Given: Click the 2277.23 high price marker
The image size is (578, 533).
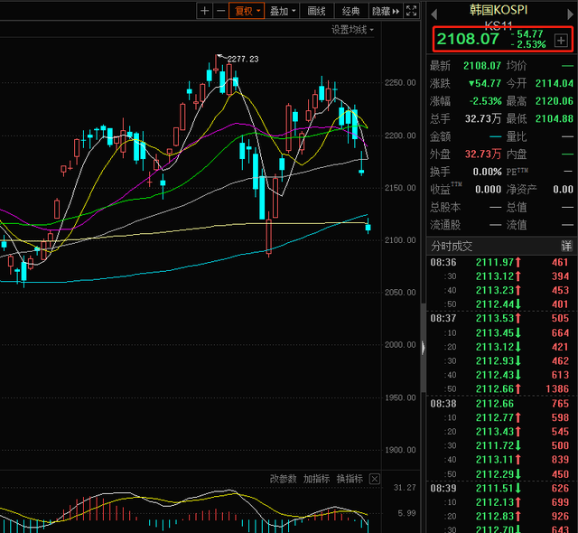Looking at the screenshot, I should (x=242, y=59).
